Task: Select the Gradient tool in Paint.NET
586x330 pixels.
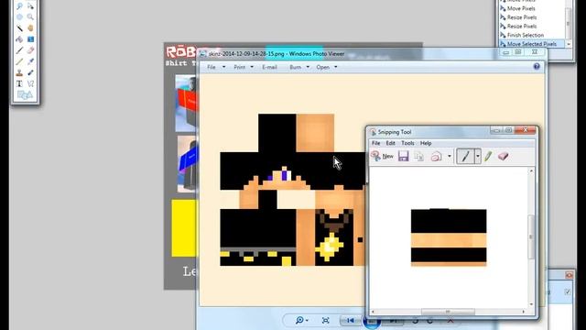Action: [30, 39]
